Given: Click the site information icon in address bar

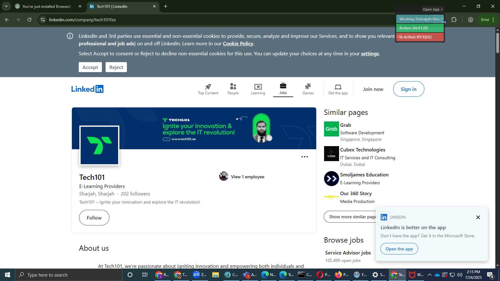Looking at the screenshot, I should [x=43, y=20].
